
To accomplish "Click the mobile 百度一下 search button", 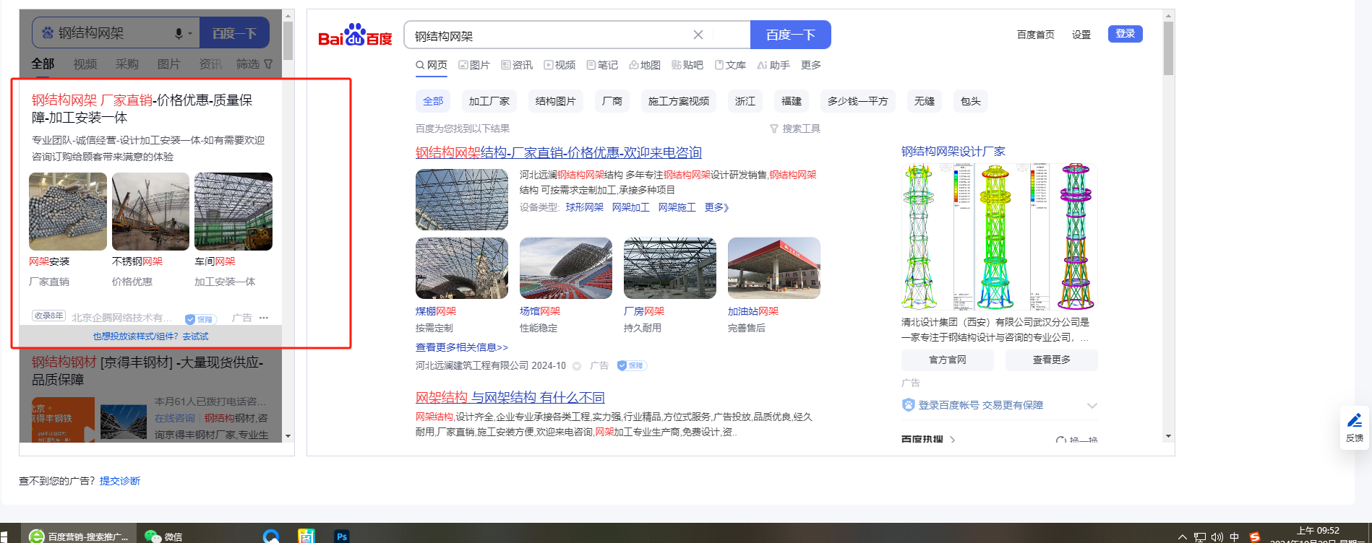I will (x=234, y=33).
